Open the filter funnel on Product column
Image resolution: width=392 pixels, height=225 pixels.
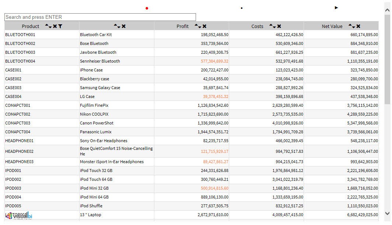(60, 26)
